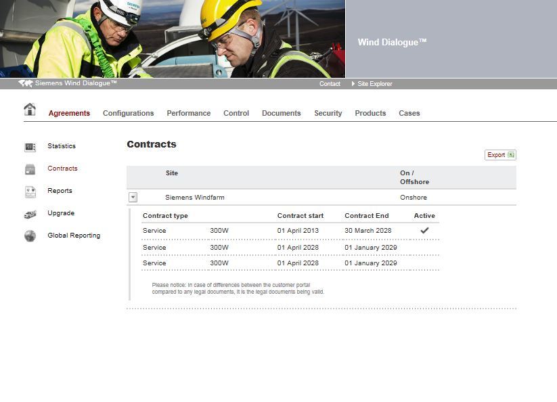Click the Contract type column header
This screenshot has width=557, height=402.
tap(165, 216)
